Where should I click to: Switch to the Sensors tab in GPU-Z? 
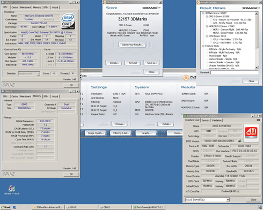coord(206,121)
